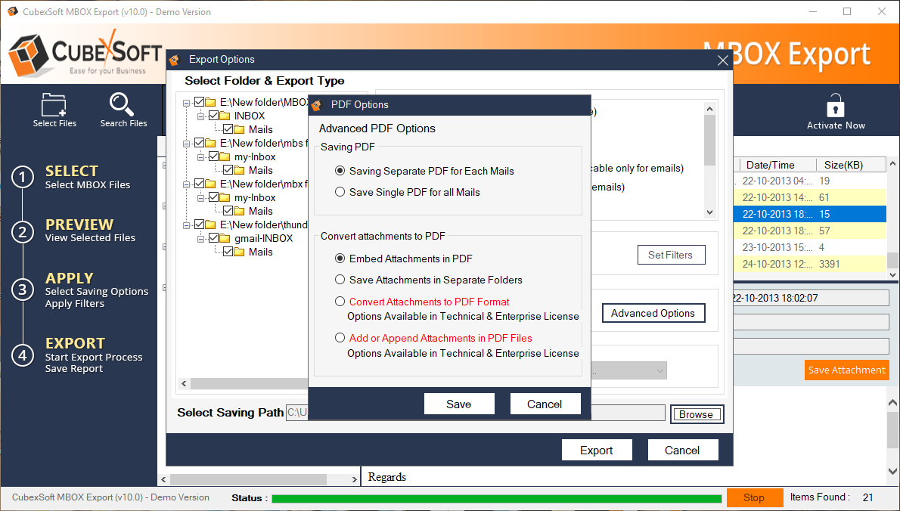This screenshot has width=900, height=511.
Task: Click the CubexSoft logo icon
Action: pyautogui.click(x=29, y=56)
